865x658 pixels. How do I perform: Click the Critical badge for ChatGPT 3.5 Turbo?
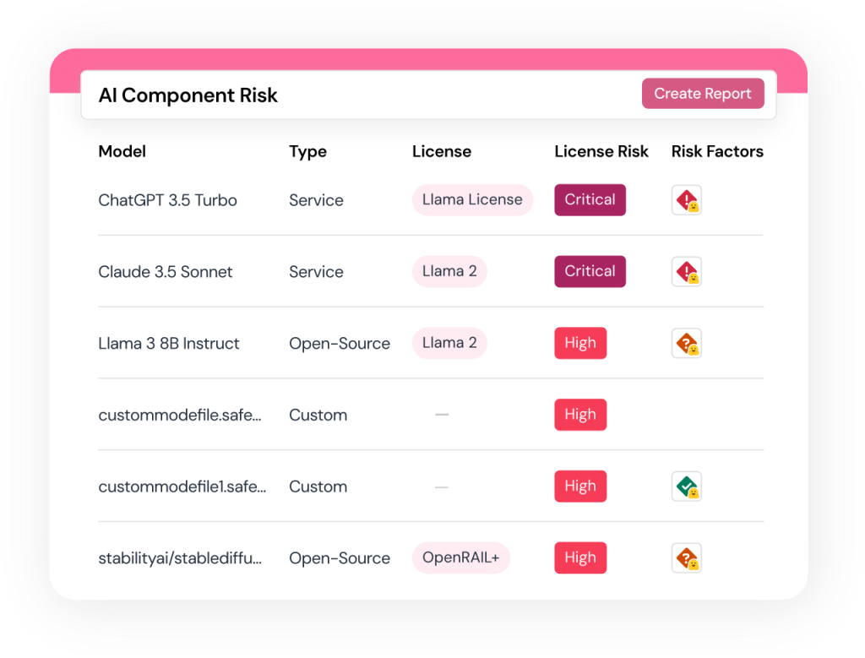[x=590, y=200]
